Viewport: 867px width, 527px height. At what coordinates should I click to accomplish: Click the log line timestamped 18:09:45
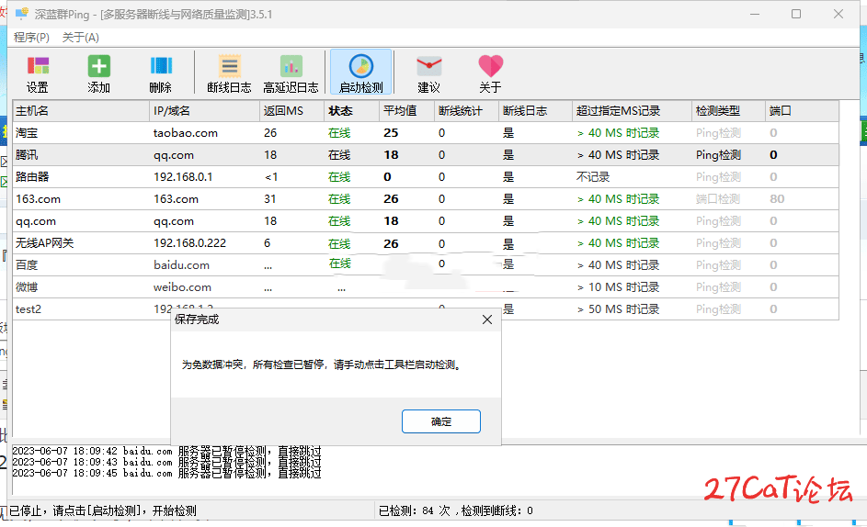166,474
